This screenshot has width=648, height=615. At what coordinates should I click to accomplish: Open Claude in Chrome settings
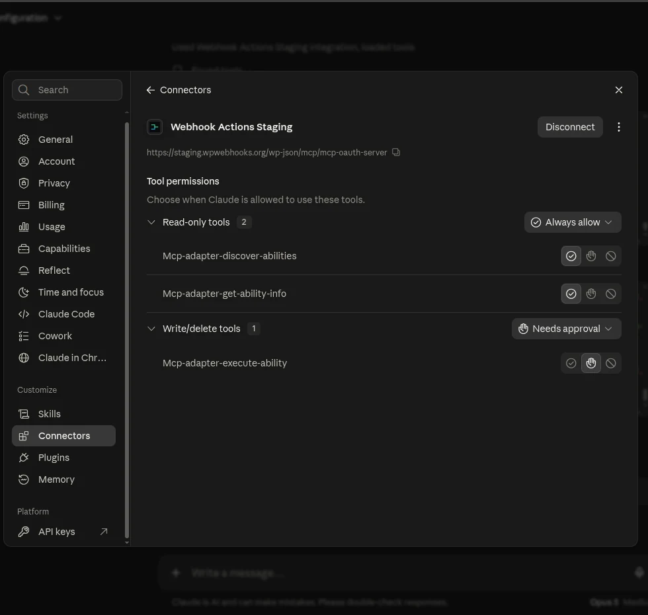pos(63,358)
